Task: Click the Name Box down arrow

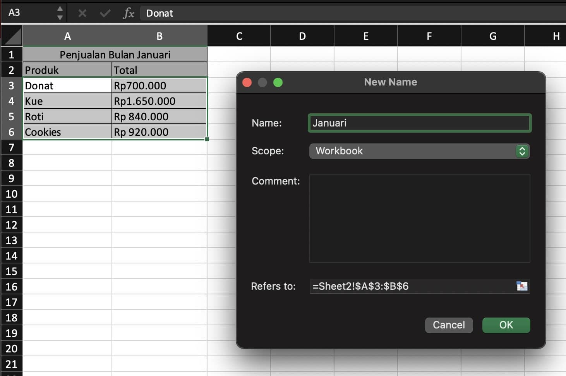Action: [60, 17]
